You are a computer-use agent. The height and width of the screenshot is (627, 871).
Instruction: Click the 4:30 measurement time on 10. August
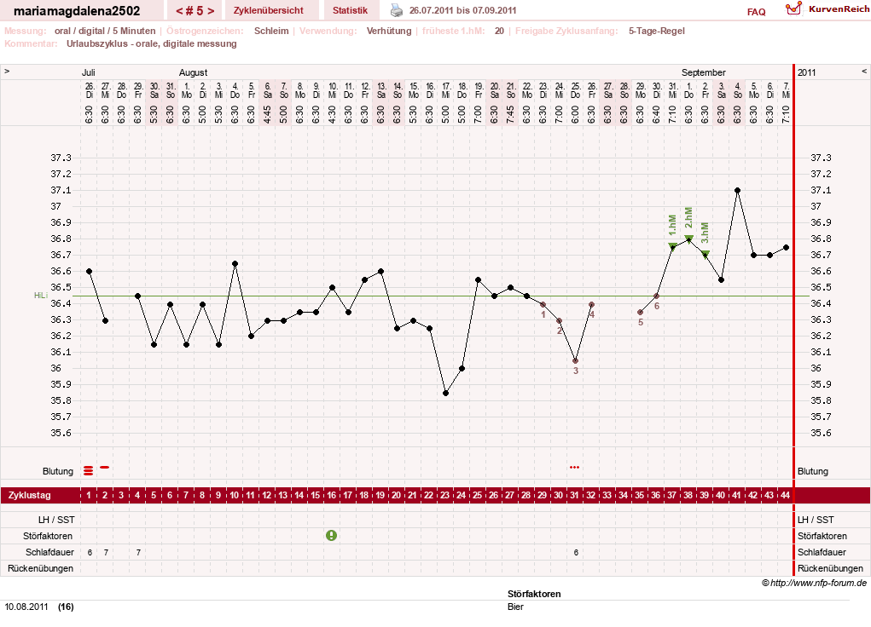tap(332, 114)
